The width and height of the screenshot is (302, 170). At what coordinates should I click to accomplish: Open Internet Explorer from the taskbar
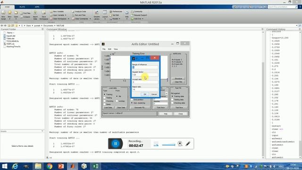(15, 166)
